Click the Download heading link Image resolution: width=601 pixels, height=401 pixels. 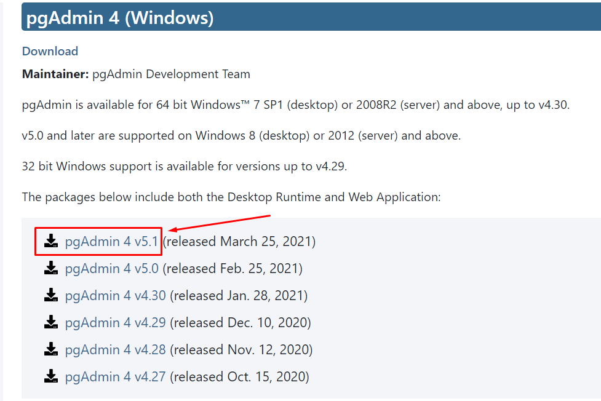point(50,51)
